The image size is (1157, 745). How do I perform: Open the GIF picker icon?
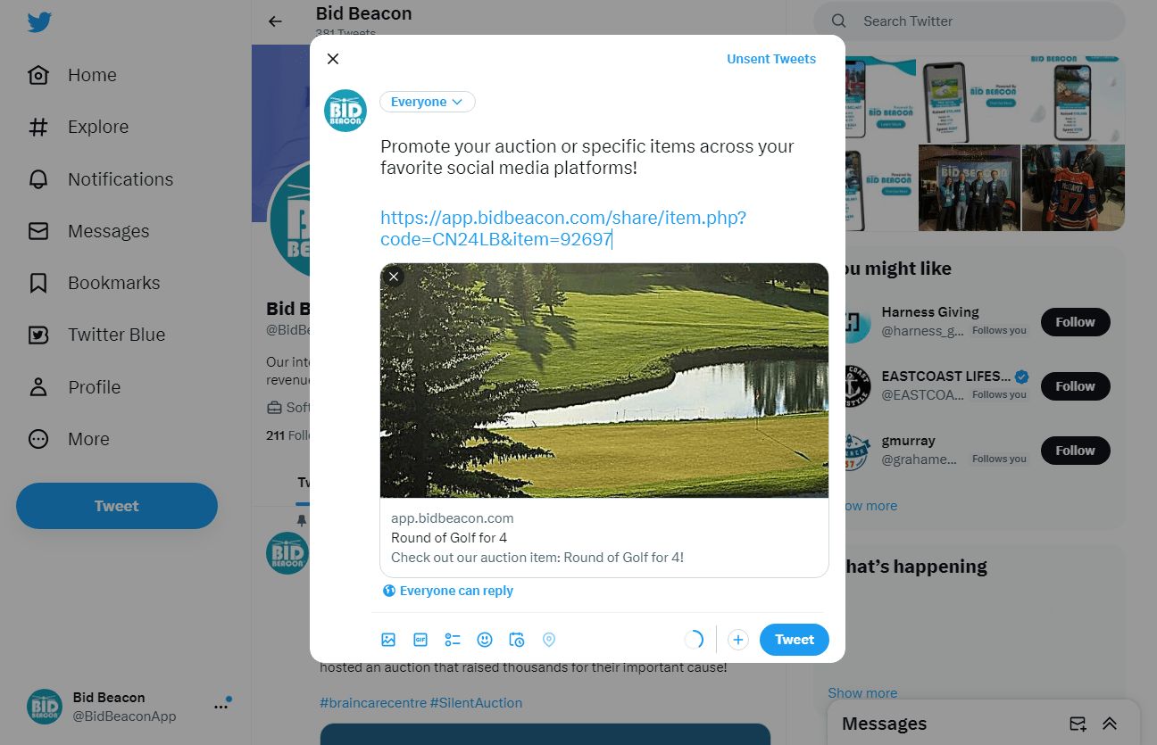tap(420, 640)
